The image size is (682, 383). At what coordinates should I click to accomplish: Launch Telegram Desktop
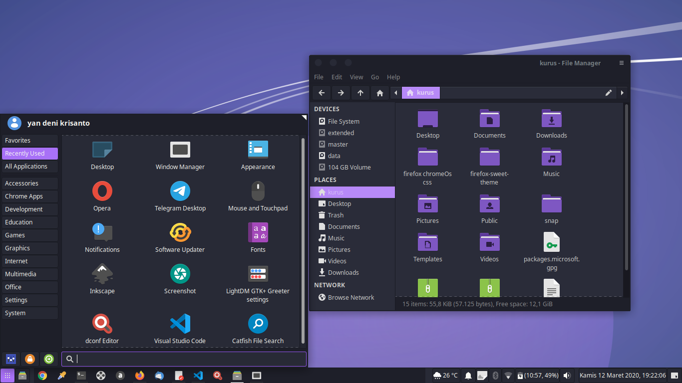(180, 196)
